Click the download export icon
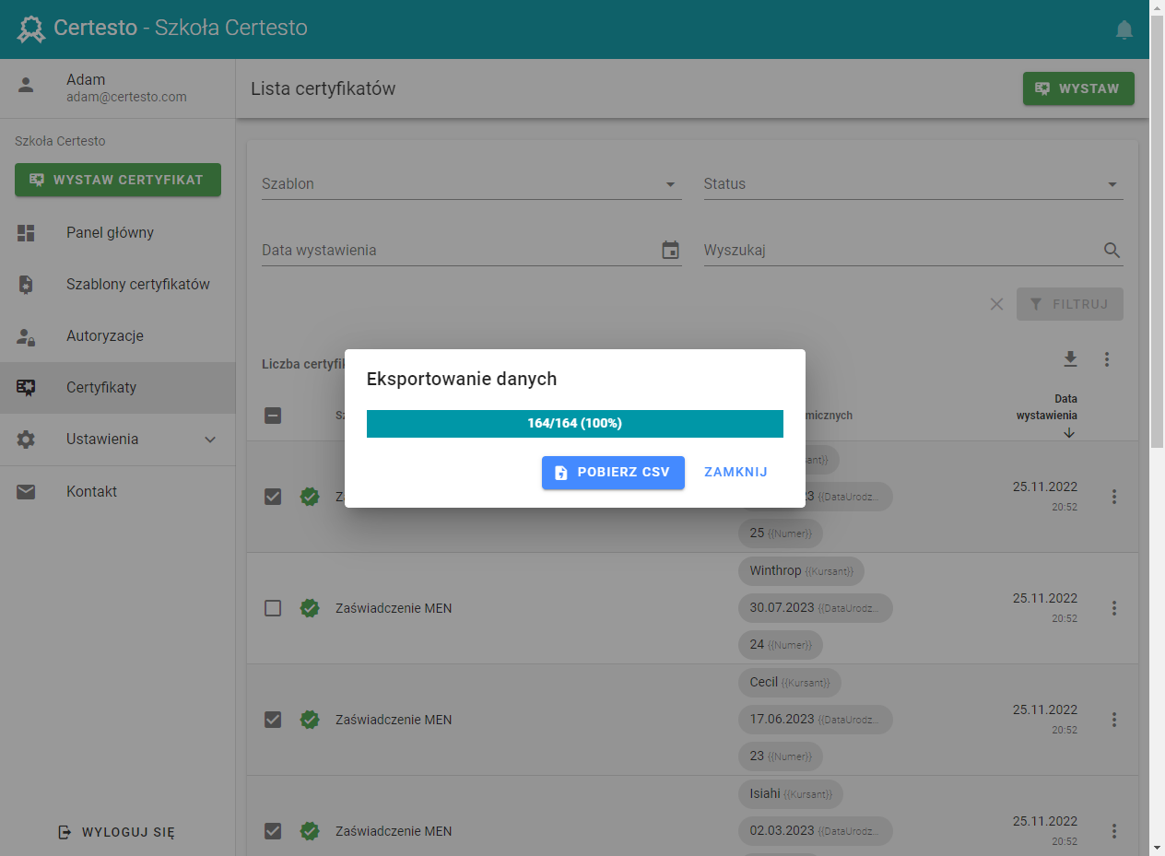 pos(1070,359)
